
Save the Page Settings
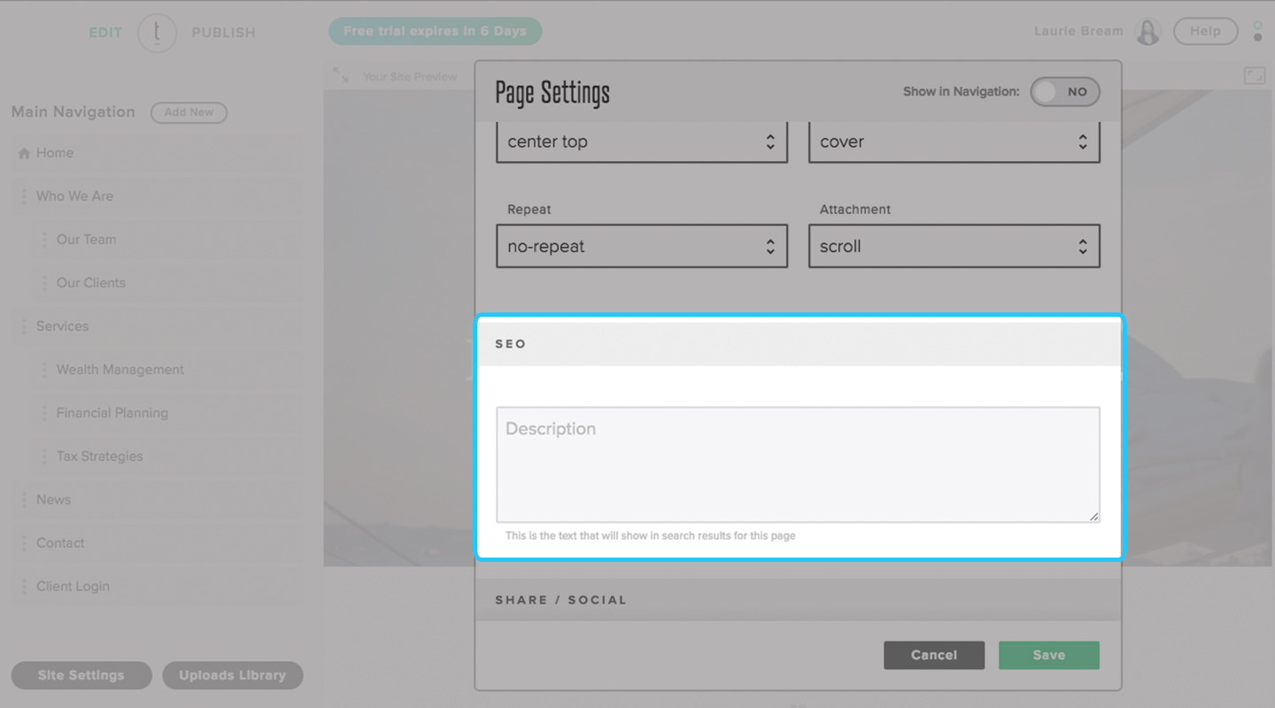pyautogui.click(x=1049, y=655)
